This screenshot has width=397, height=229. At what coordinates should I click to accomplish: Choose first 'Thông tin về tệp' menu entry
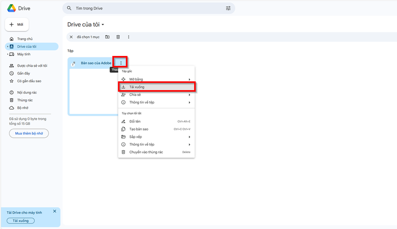tap(156, 103)
